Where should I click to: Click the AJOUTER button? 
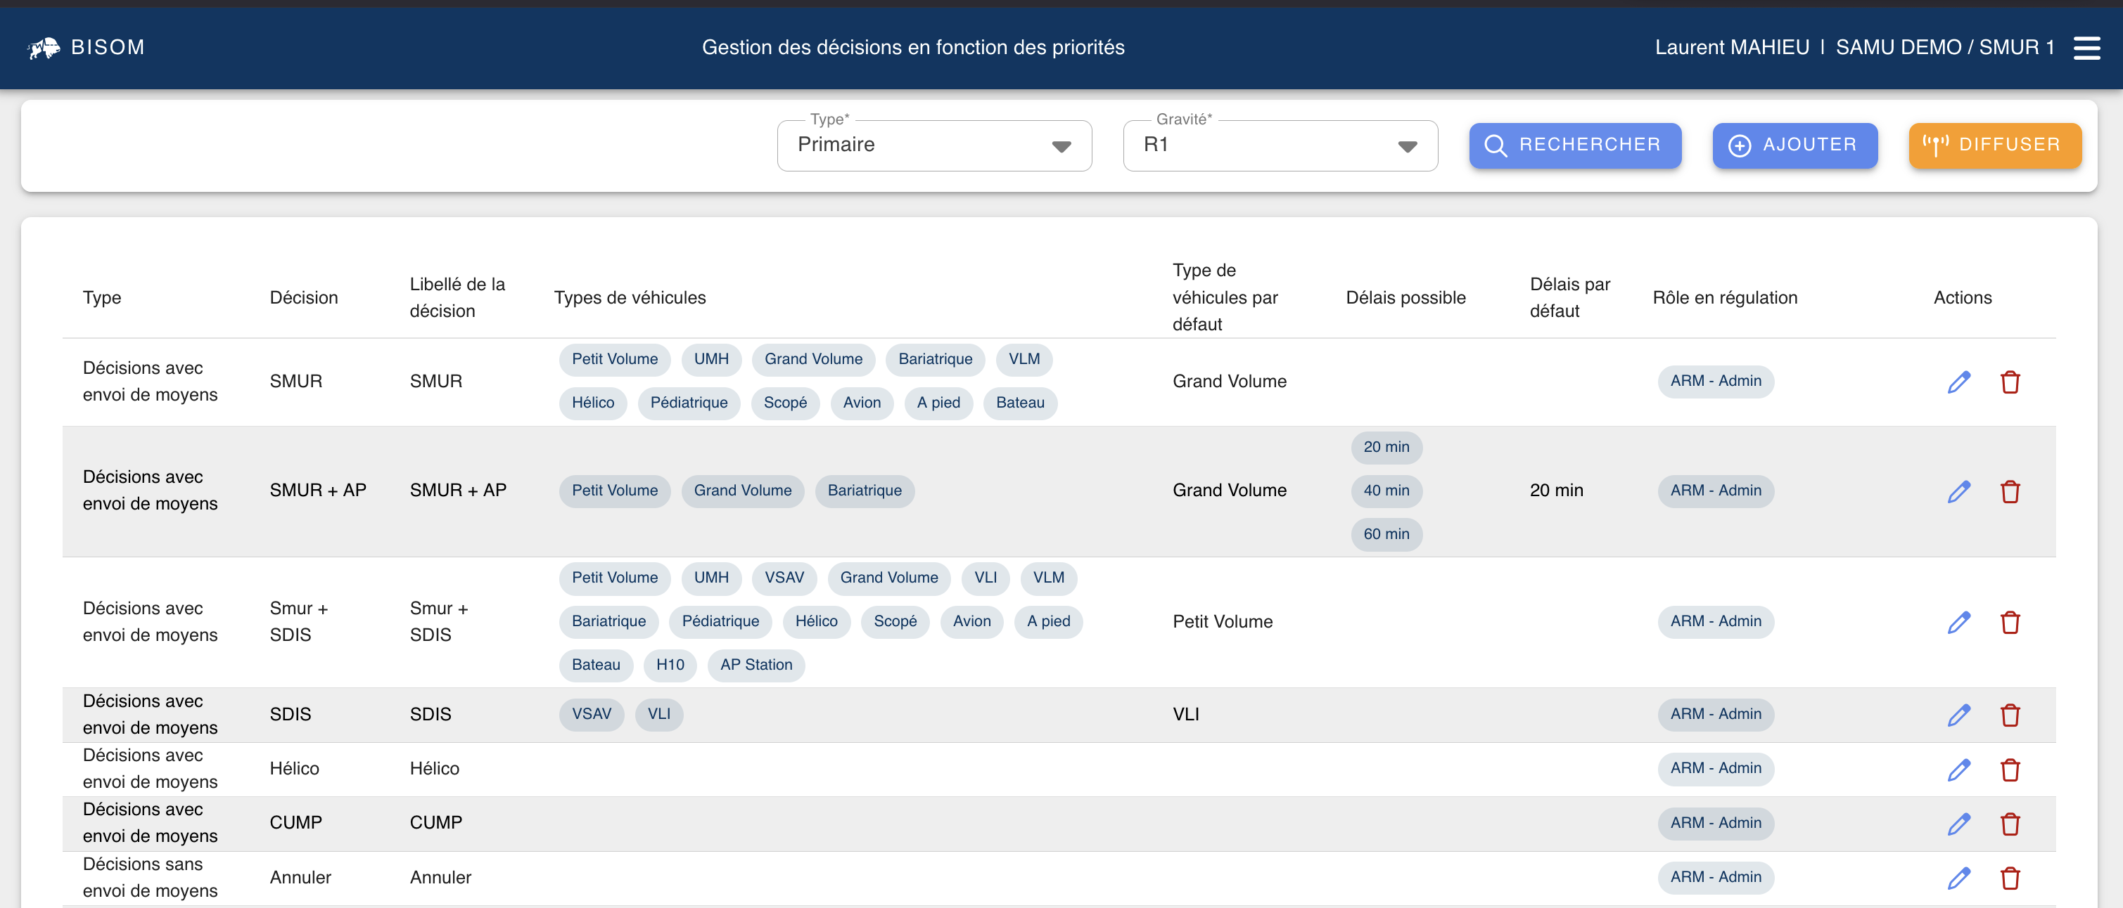click(1794, 145)
